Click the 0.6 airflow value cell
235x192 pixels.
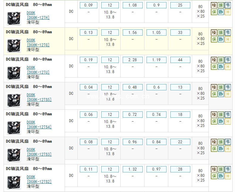click(156, 87)
